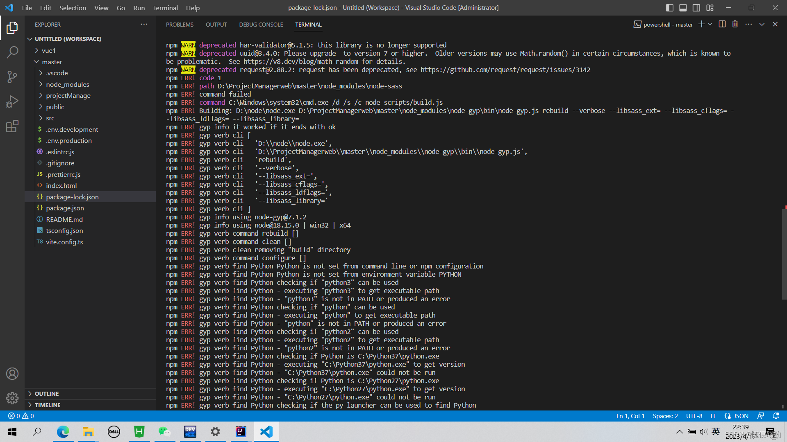Expand the OUTLINE section
This screenshot has height=442, width=787.
[x=47, y=394]
